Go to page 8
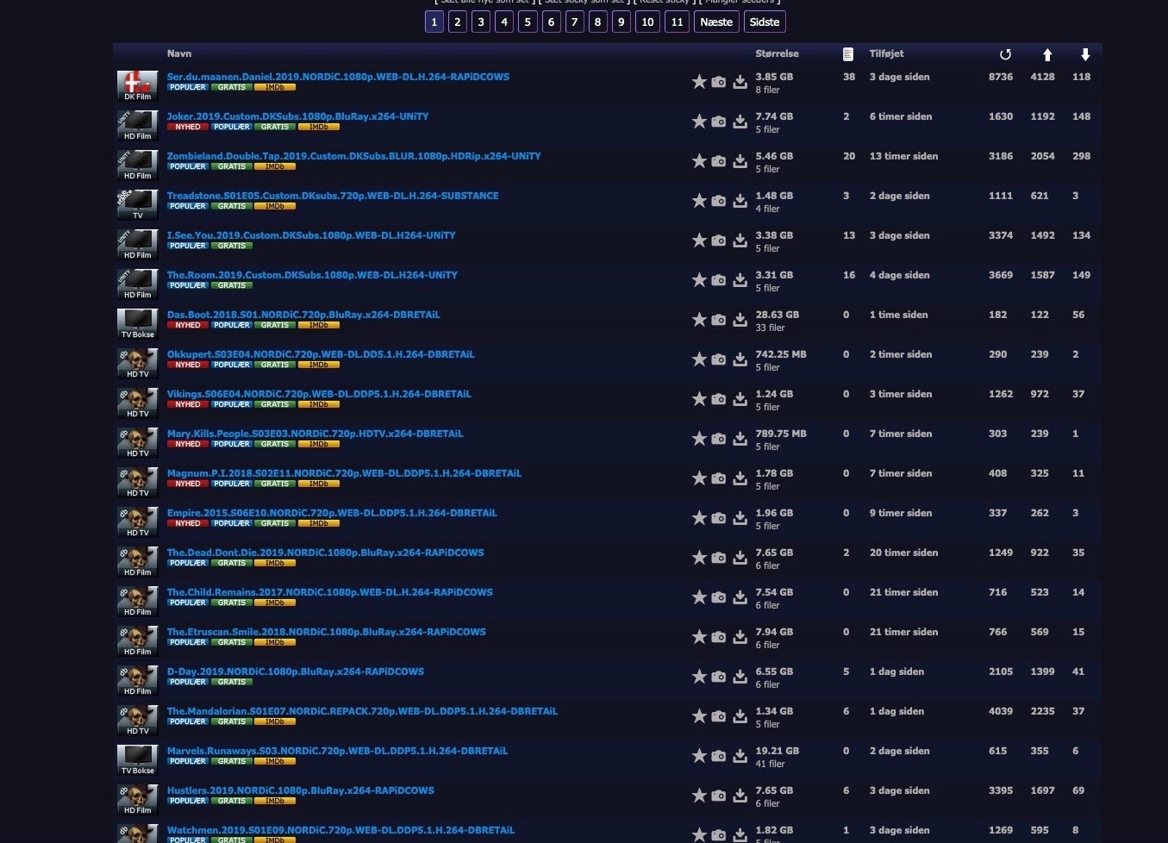This screenshot has height=843, width=1168. 597,22
